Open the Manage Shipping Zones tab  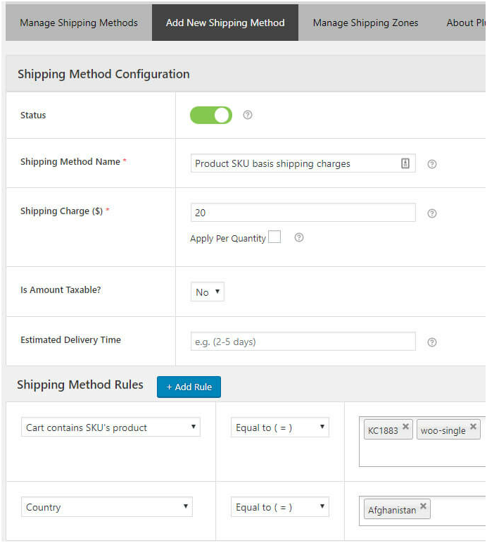tap(365, 23)
